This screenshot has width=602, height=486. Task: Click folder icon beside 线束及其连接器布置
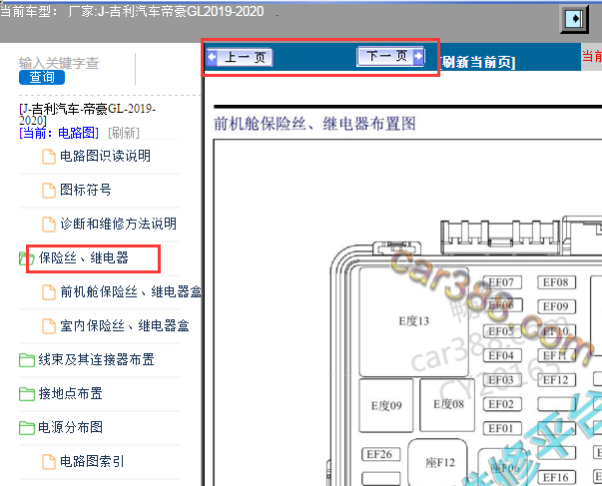pyautogui.click(x=27, y=360)
